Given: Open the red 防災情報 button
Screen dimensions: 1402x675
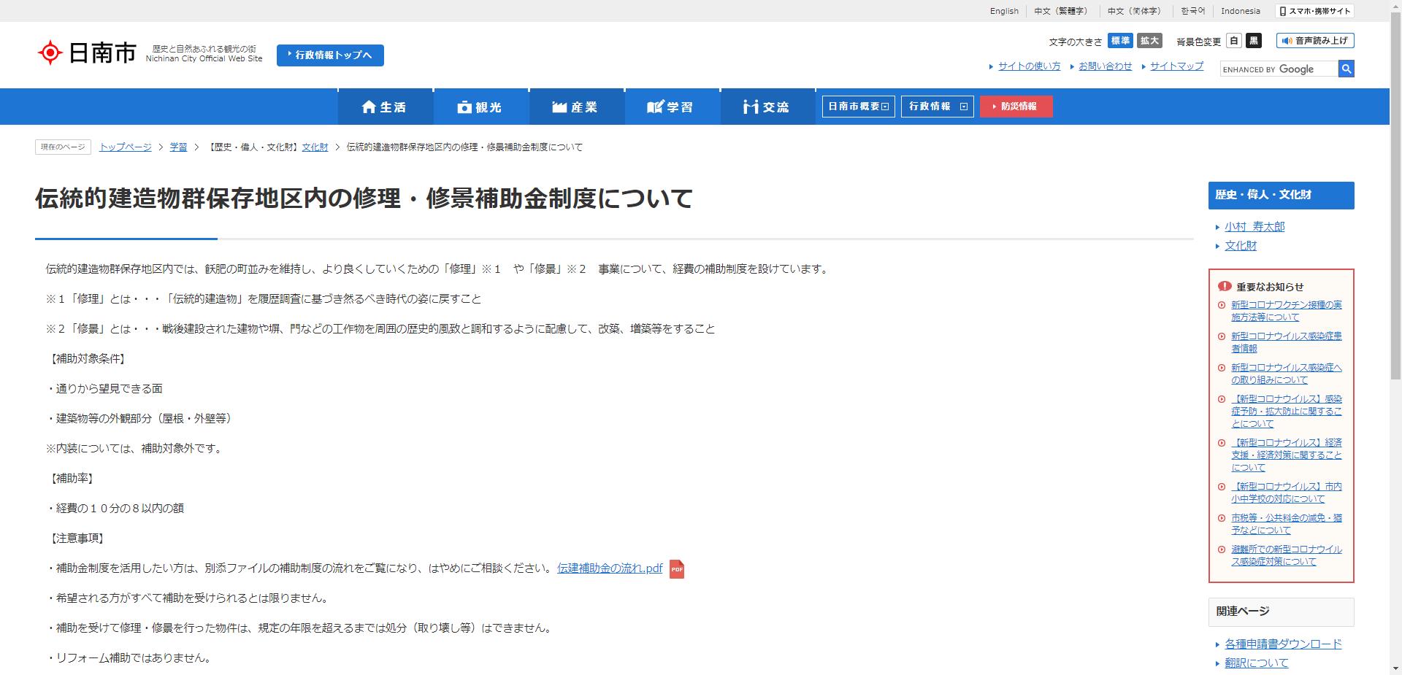Looking at the screenshot, I should (1016, 107).
